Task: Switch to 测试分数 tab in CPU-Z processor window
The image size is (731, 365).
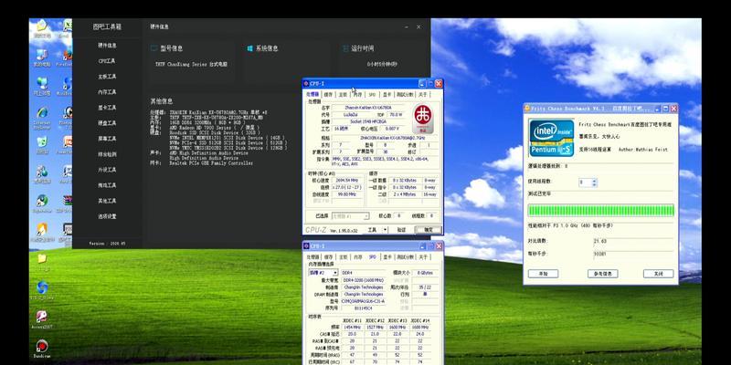Action: point(405,95)
